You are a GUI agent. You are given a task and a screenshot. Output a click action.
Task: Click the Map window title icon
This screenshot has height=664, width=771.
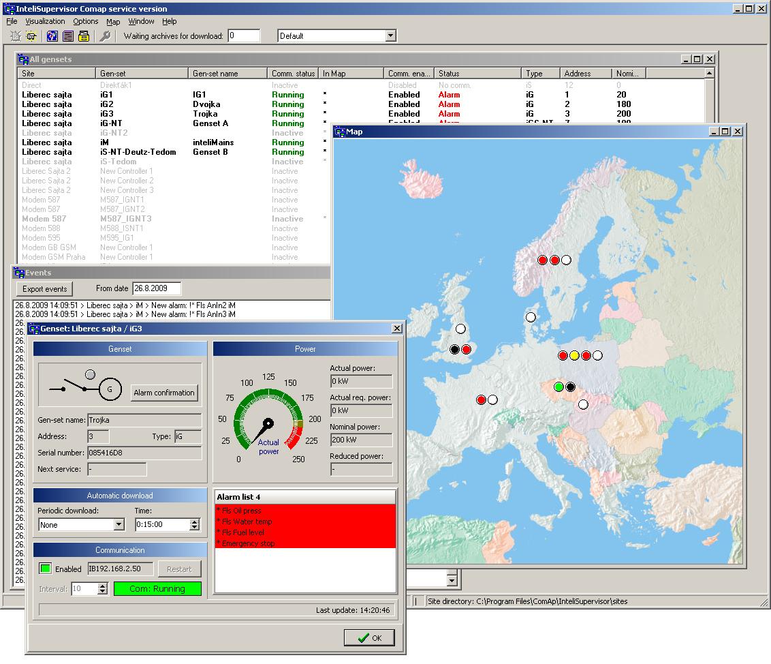(340, 132)
